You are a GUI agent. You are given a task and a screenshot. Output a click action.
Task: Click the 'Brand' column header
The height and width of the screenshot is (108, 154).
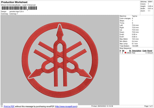tap(150, 51)
